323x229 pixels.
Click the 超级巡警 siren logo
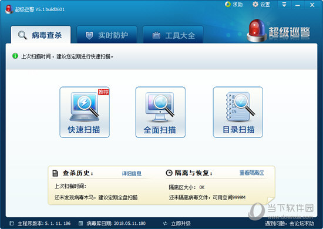coord(256,31)
